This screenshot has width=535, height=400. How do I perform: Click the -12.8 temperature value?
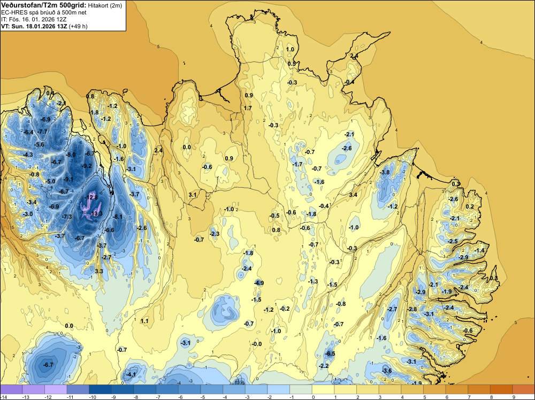(91, 197)
